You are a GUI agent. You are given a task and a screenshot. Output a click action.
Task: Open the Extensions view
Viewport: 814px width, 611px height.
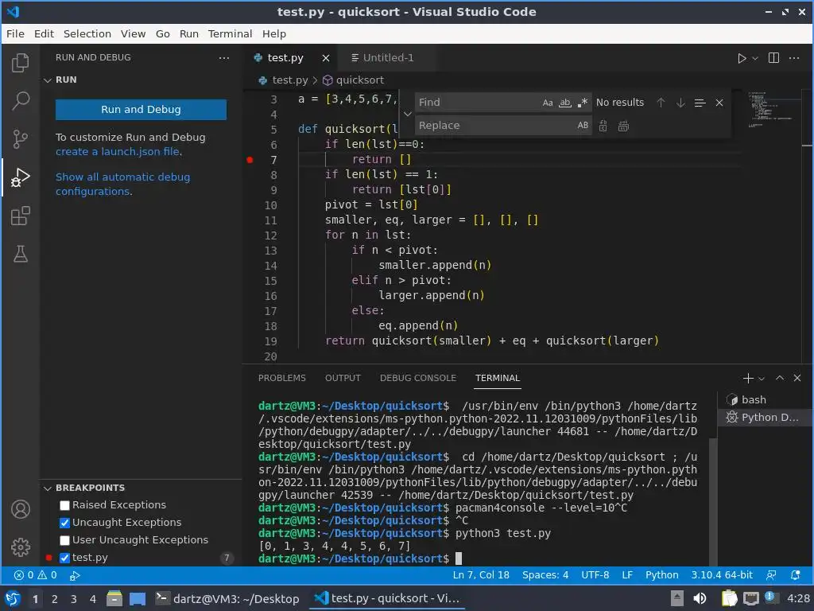tap(20, 216)
